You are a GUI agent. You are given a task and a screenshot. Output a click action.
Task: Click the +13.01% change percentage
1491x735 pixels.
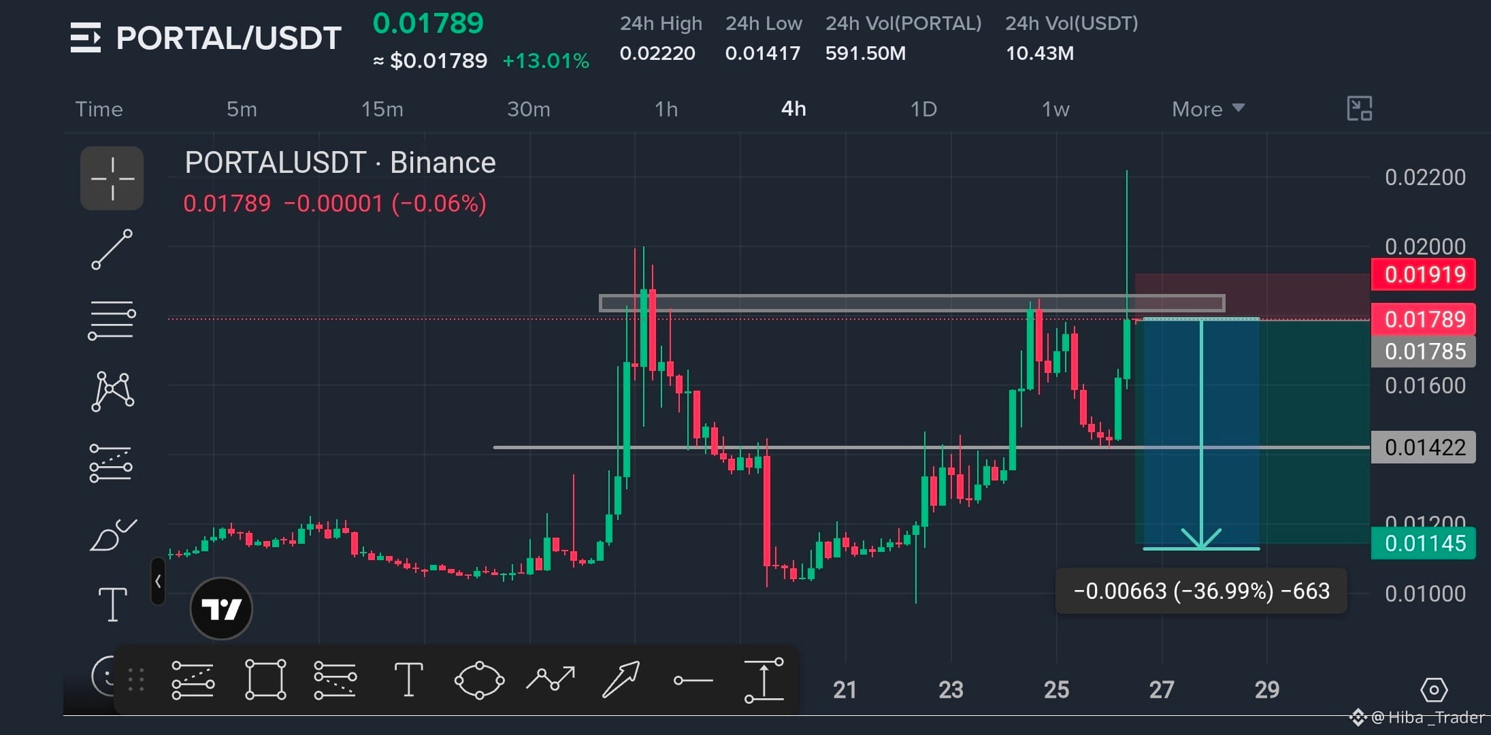[546, 61]
